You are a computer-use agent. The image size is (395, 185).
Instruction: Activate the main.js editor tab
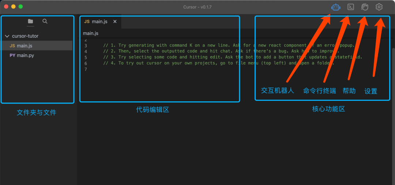pyautogui.click(x=99, y=22)
